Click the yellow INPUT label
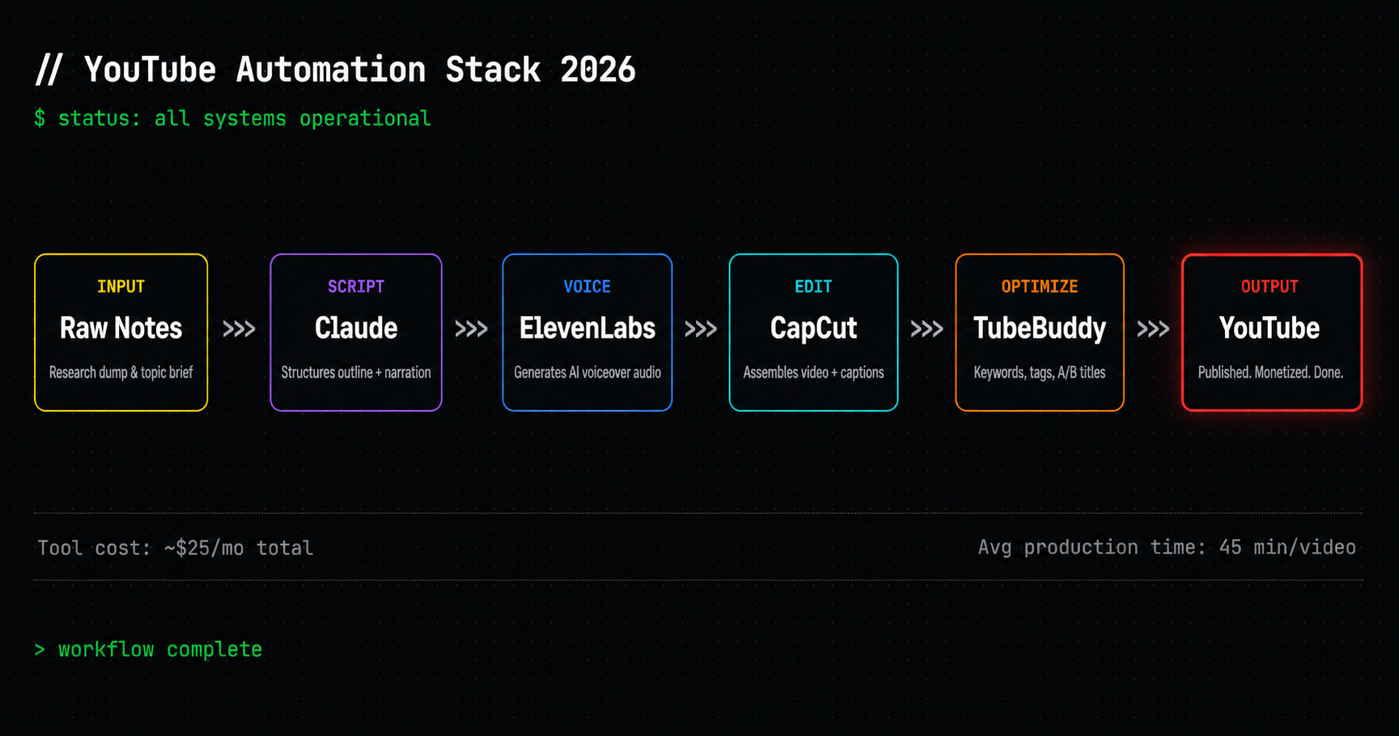The width and height of the screenshot is (1399, 736). point(121,286)
